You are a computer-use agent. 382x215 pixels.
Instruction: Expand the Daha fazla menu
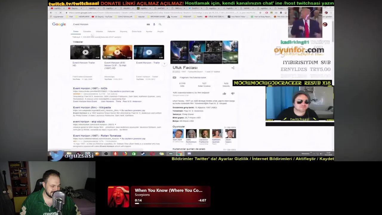tap(137, 31)
